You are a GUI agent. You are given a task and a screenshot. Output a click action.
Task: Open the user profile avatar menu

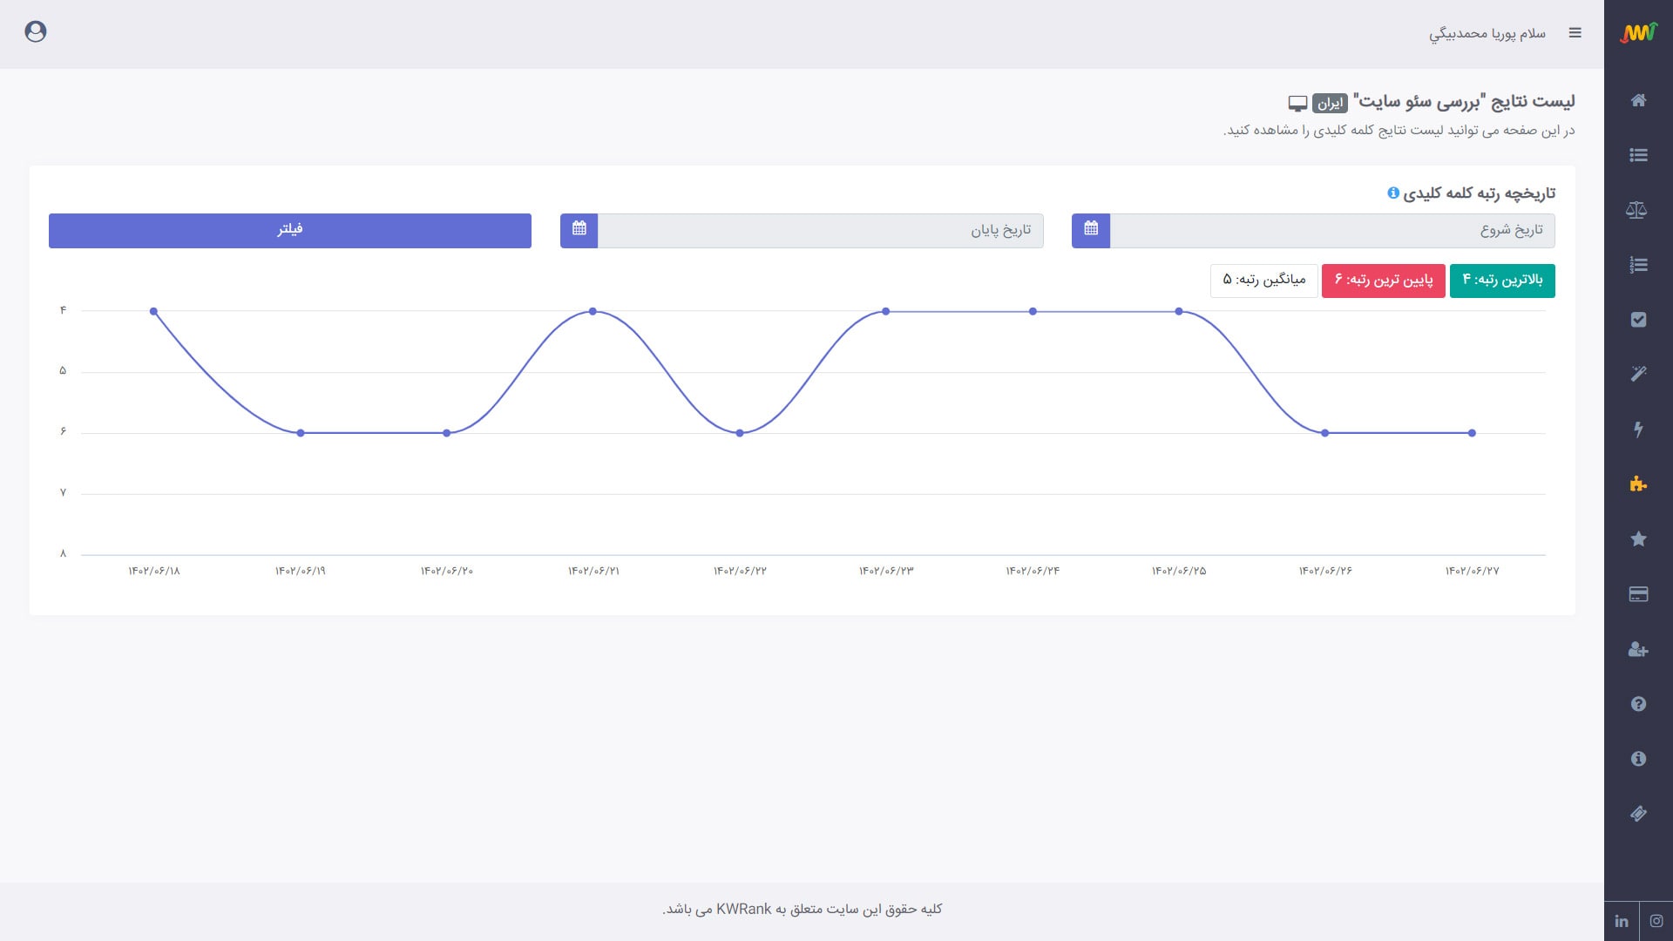click(x=36, y=32)
